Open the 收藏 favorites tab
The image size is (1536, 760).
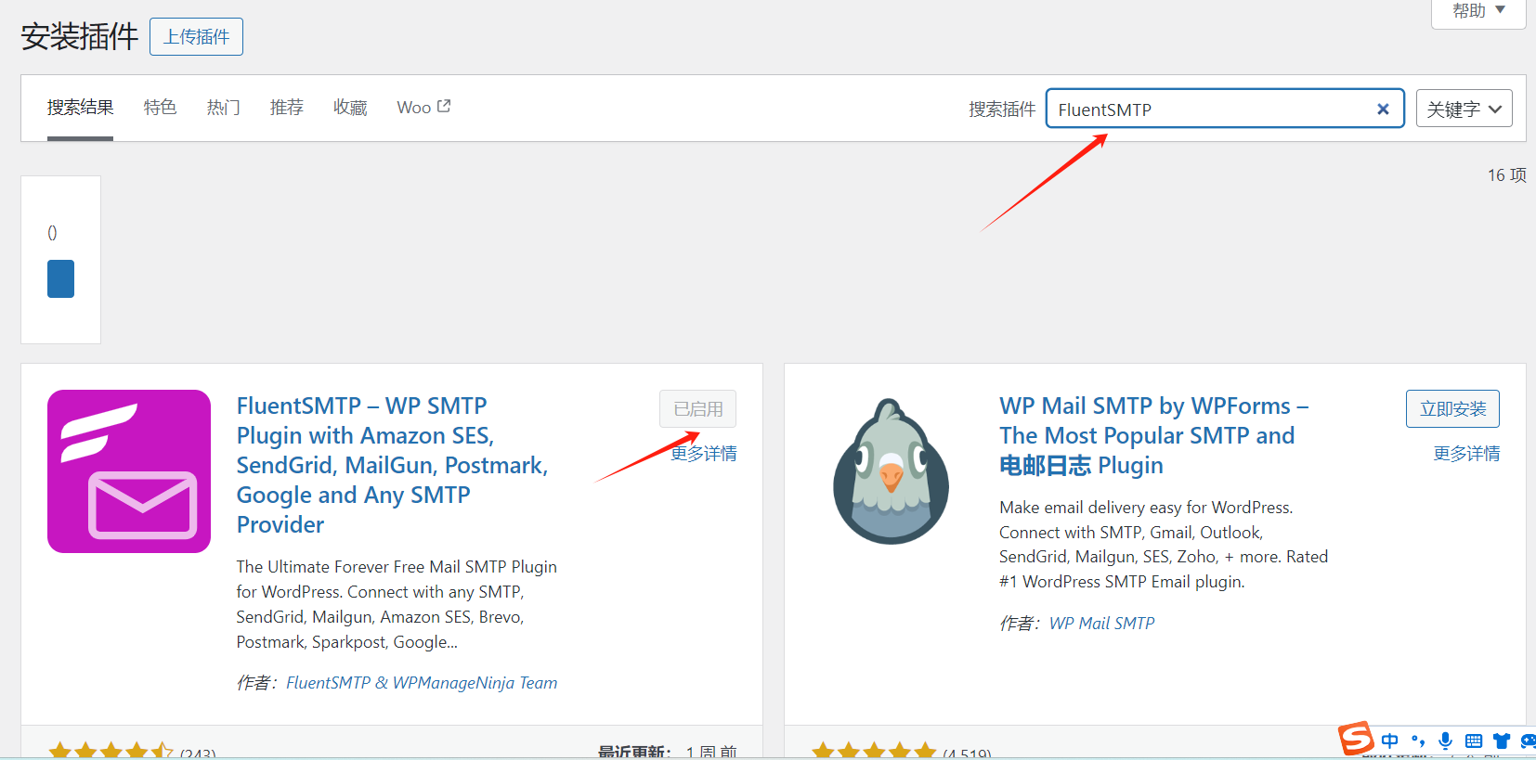click(350, 108)
